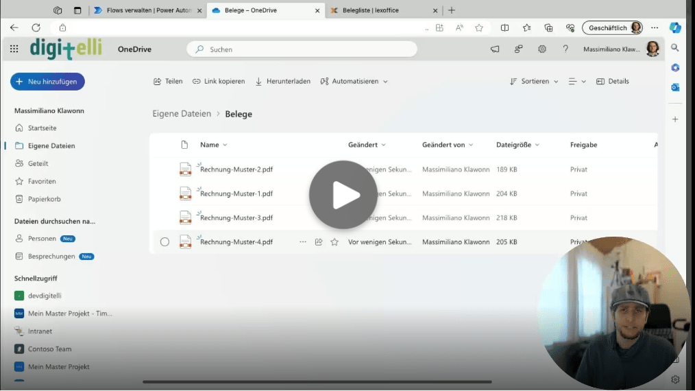Image resolution: width=695 pixels, height=391 pixels.
Task: Expand the Sortieren dropdown
Action: (534, 81)
